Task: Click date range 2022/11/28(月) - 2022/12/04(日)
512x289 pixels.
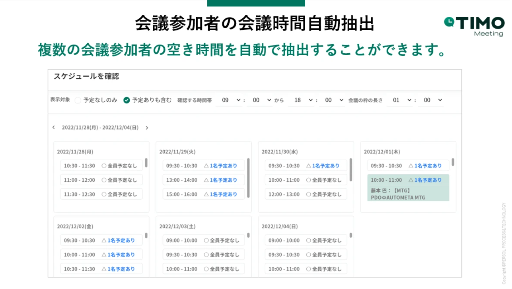Action: 100,128
